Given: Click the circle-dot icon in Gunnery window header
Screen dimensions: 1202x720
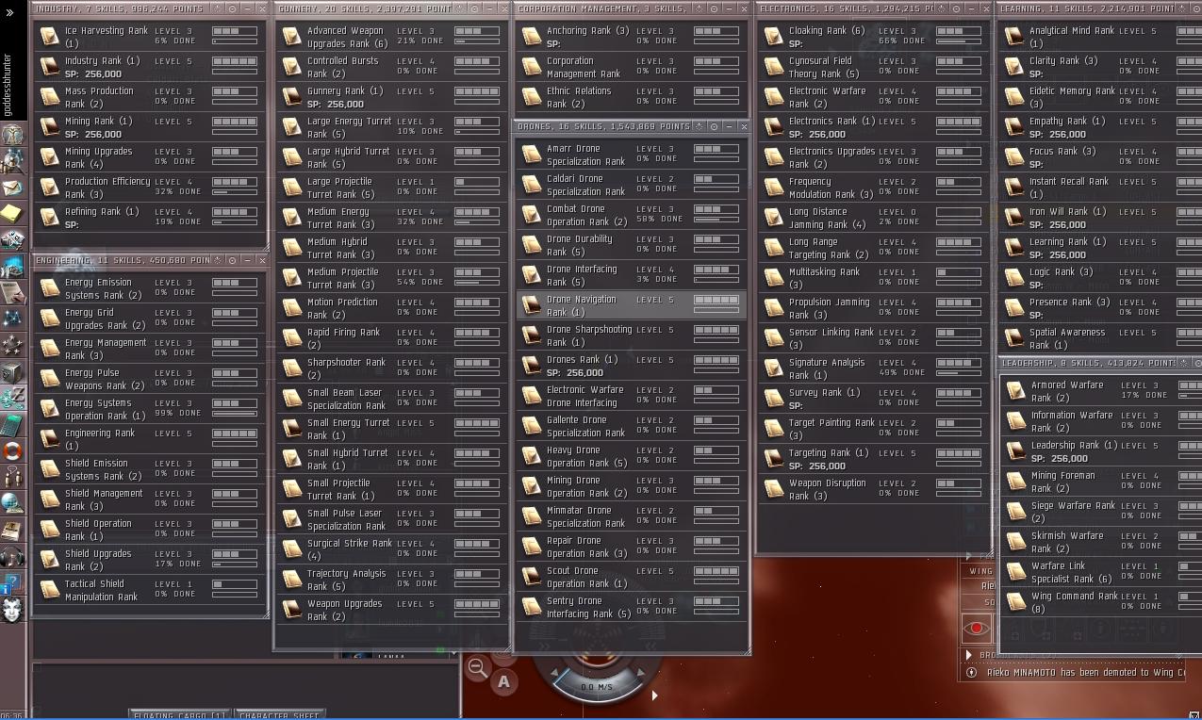Looking at the screenshot, I should click(473, 8).
